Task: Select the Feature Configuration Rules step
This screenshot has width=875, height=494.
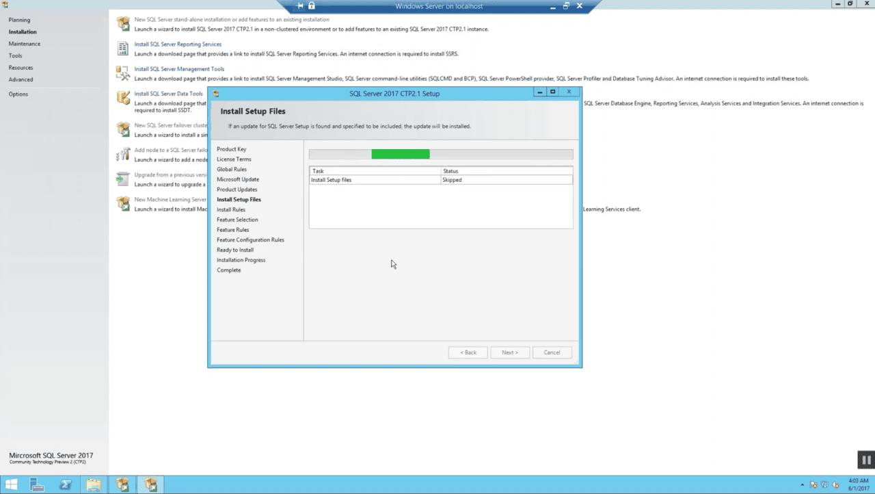Action: tap(250, 240)
